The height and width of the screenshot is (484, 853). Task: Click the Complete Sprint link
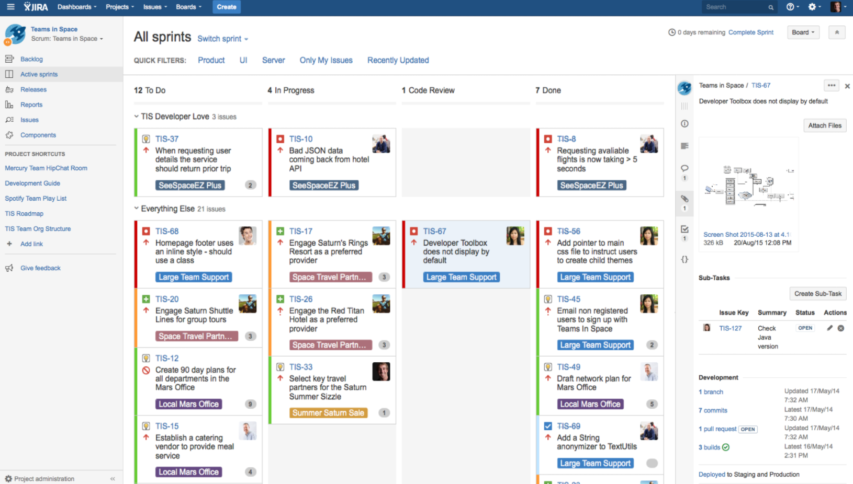pos(750,32)
